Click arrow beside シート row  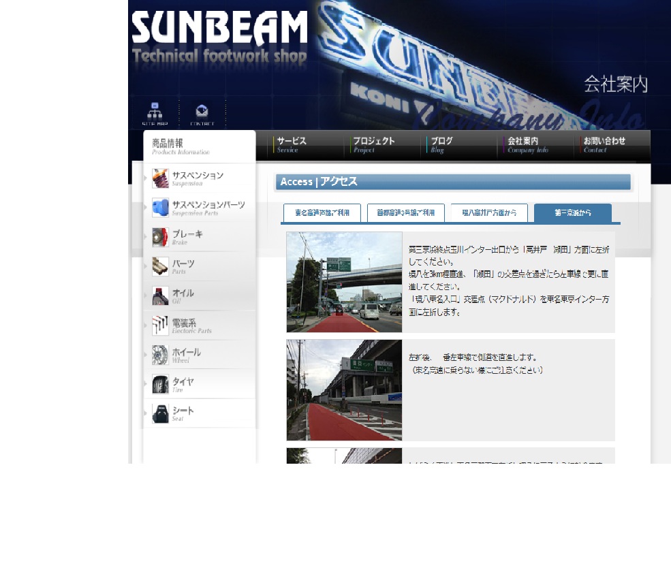tap(146, 413)
